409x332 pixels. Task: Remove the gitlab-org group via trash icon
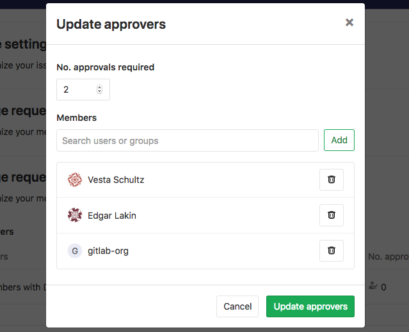click(x=331, y=251)
